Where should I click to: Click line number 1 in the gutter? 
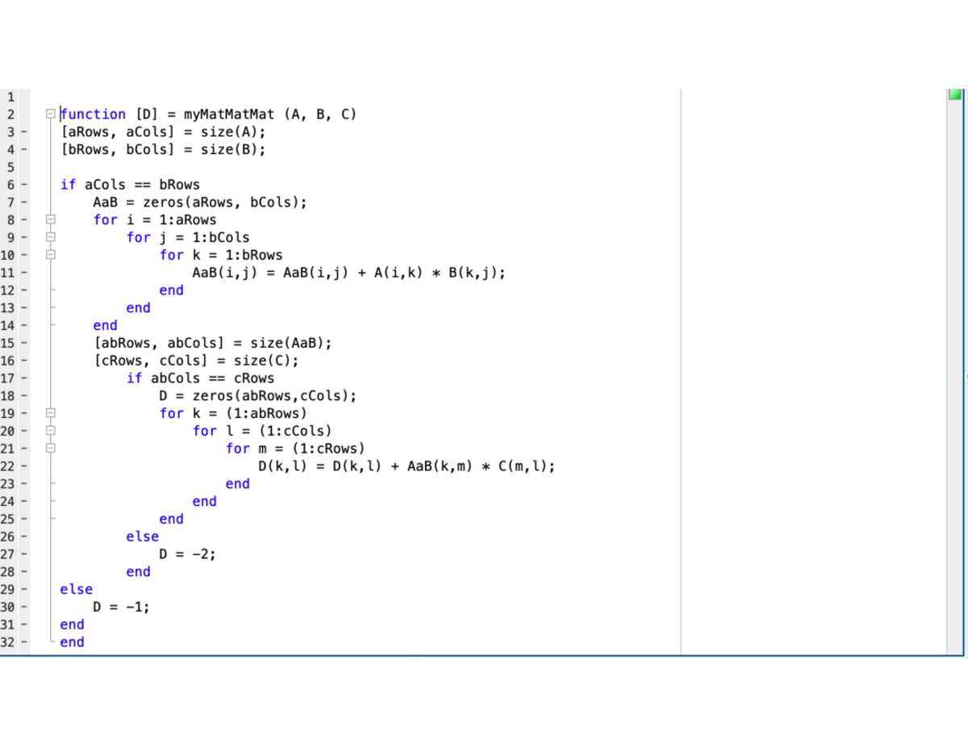(x=10, y=97)
